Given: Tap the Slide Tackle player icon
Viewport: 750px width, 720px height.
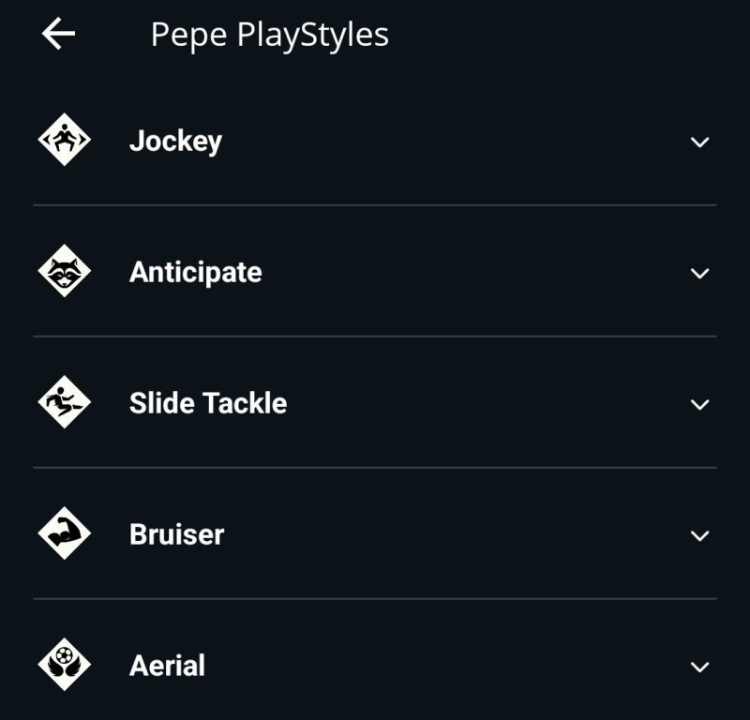Looking at the screenshot, I should (x=64, y=403).
